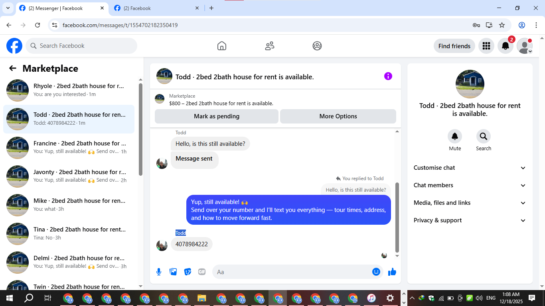
Task: Choose a GIF icon
Action: [x=202, y=272]
